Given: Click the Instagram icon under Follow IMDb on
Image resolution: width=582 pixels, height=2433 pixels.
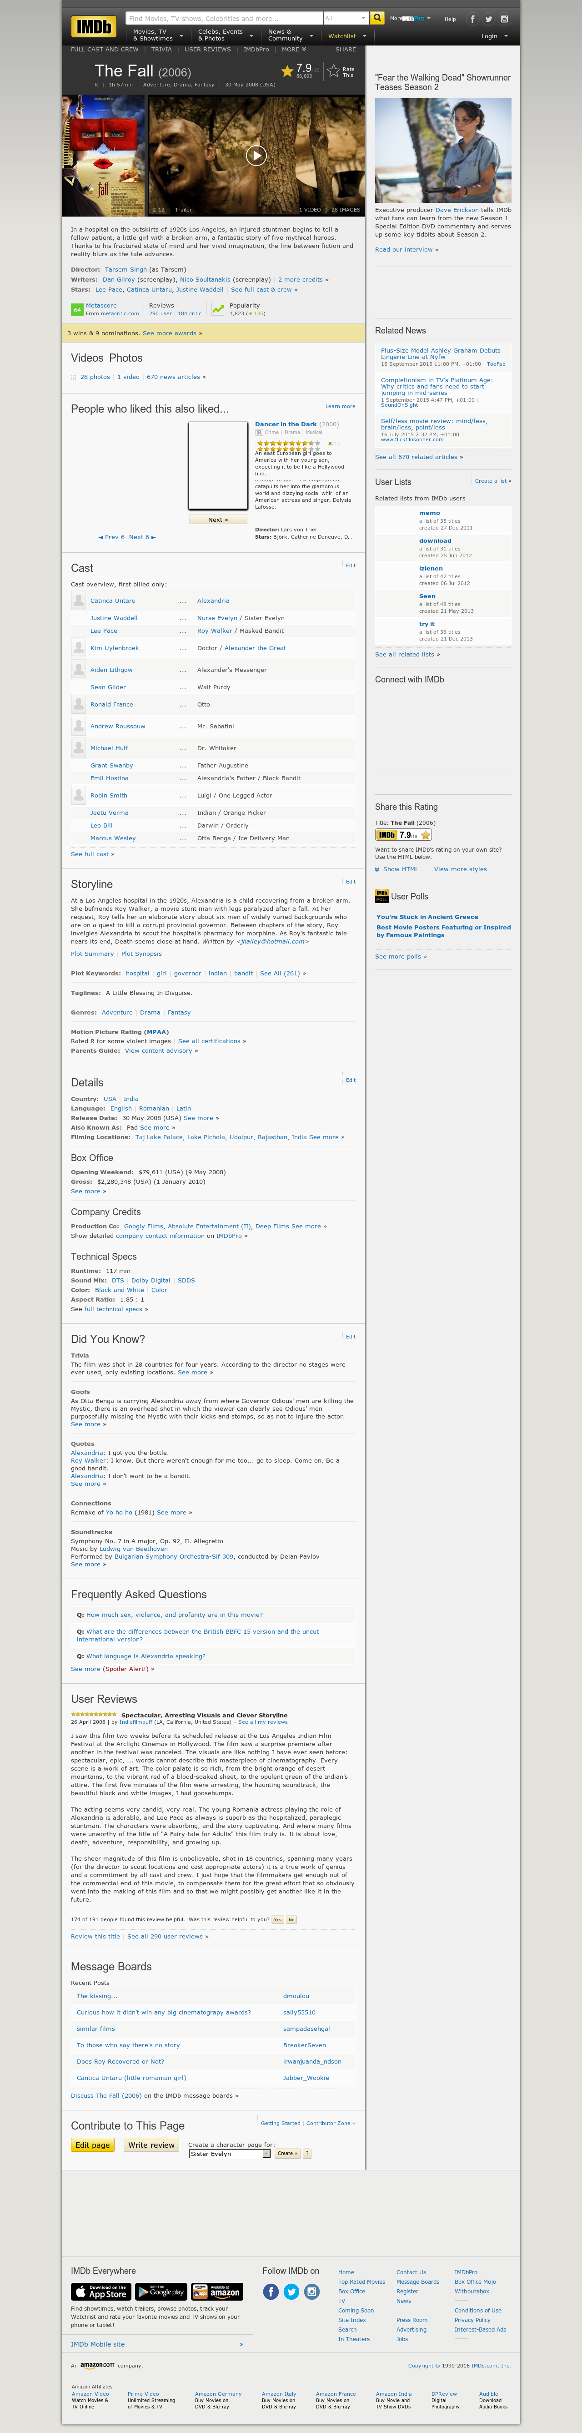Looking at the screenshot, I should coord(312,2292).
